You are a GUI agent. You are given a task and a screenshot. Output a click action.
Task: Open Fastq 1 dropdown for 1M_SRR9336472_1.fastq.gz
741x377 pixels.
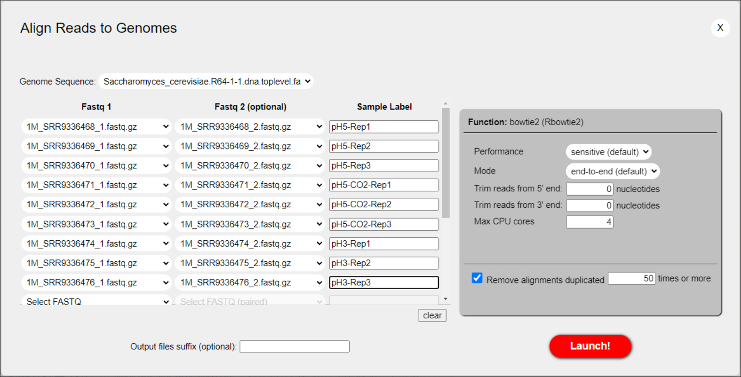[96, 204]
